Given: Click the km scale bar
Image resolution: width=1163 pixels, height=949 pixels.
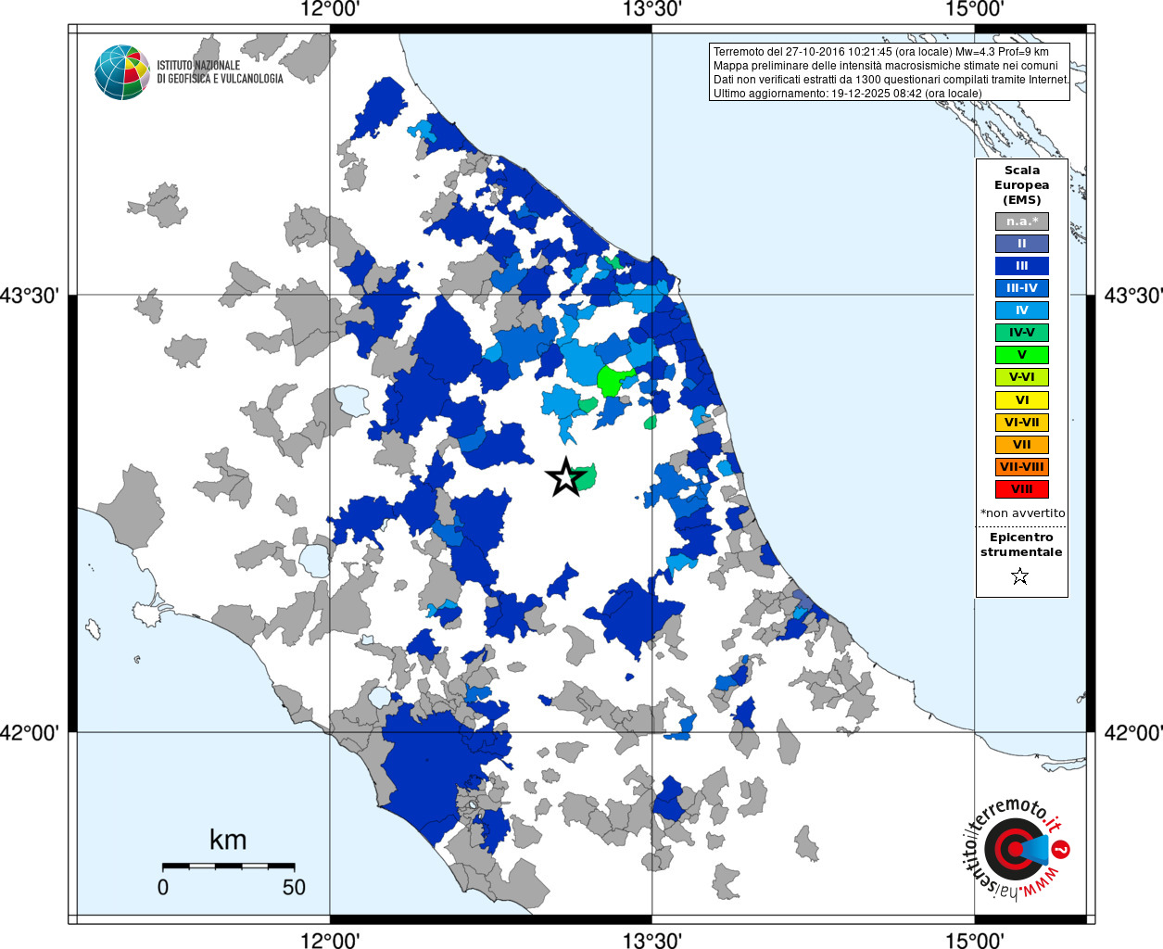Looking at the screenshot, I should tap(228, 866).
